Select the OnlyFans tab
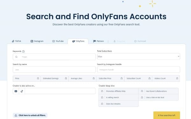Viewport: 191px width, 119px height. 78,41
